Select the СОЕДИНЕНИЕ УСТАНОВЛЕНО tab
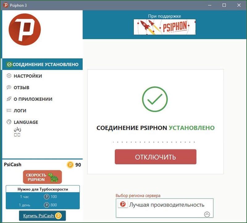 click(x=42, y=64)
